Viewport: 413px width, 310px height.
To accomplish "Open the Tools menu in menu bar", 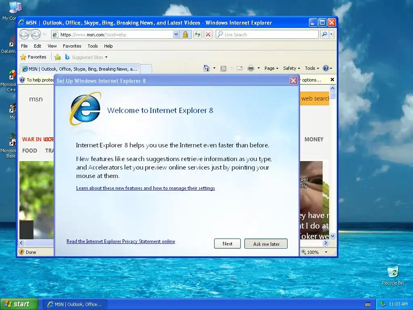I will coord(93,46).
